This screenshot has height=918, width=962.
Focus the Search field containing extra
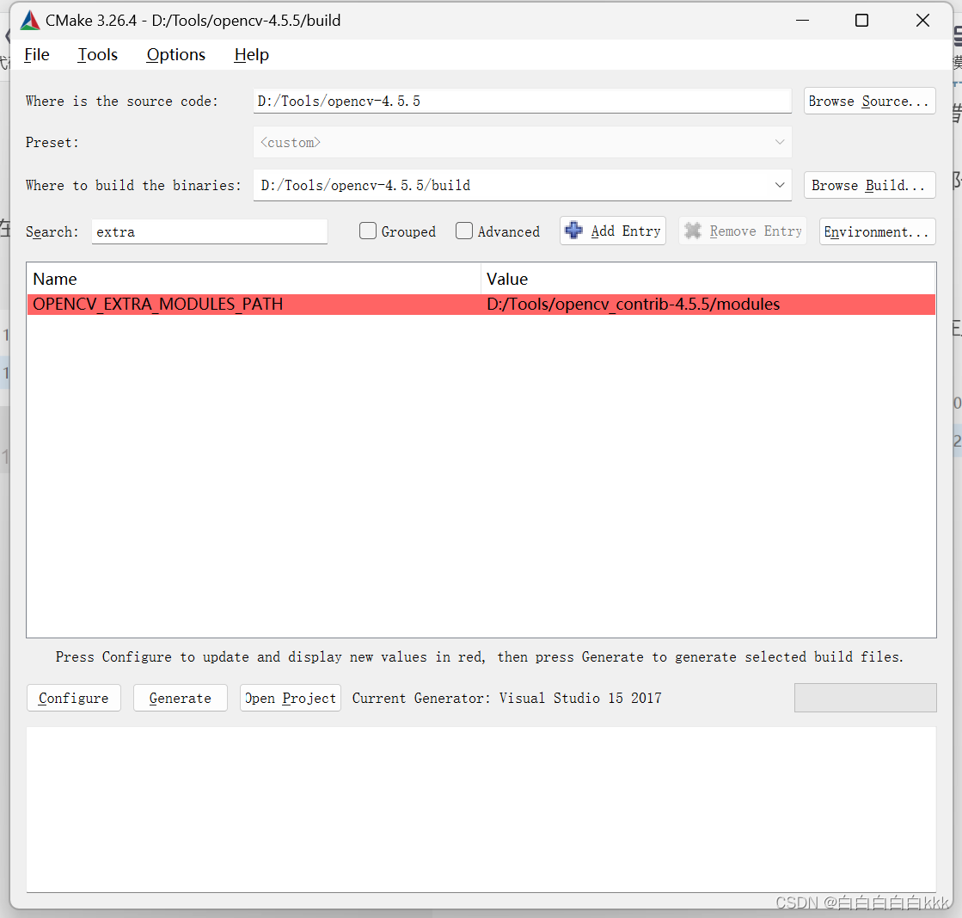pos(209,231)
